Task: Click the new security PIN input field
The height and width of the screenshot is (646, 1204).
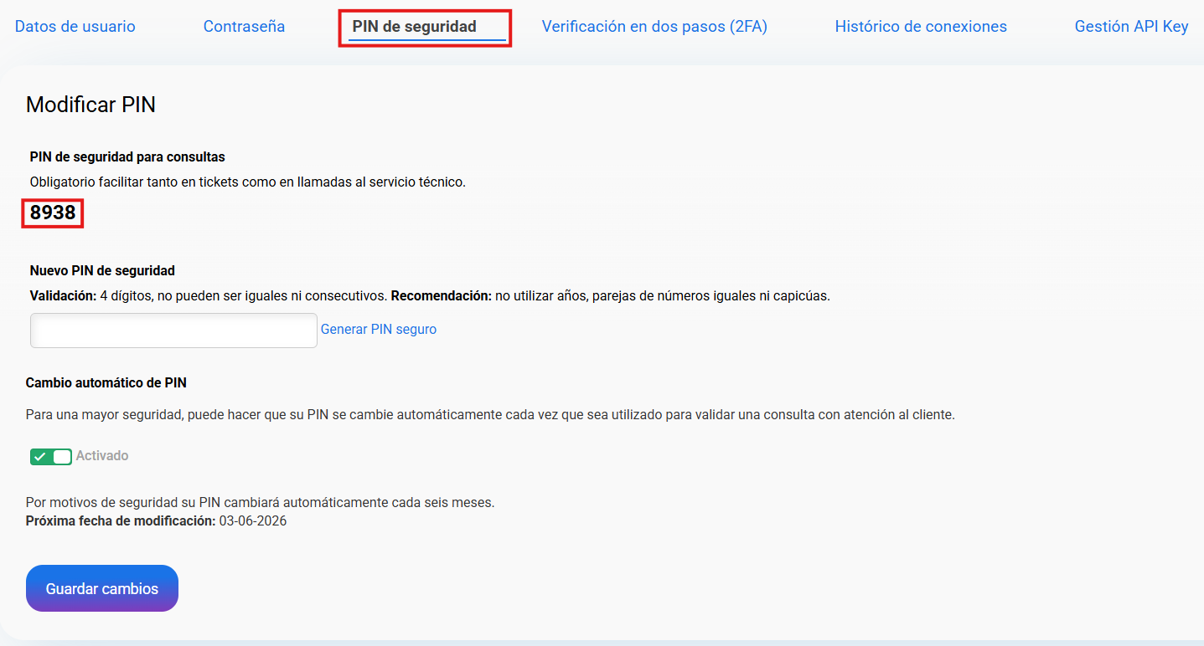Action: [x=173, y=331]
